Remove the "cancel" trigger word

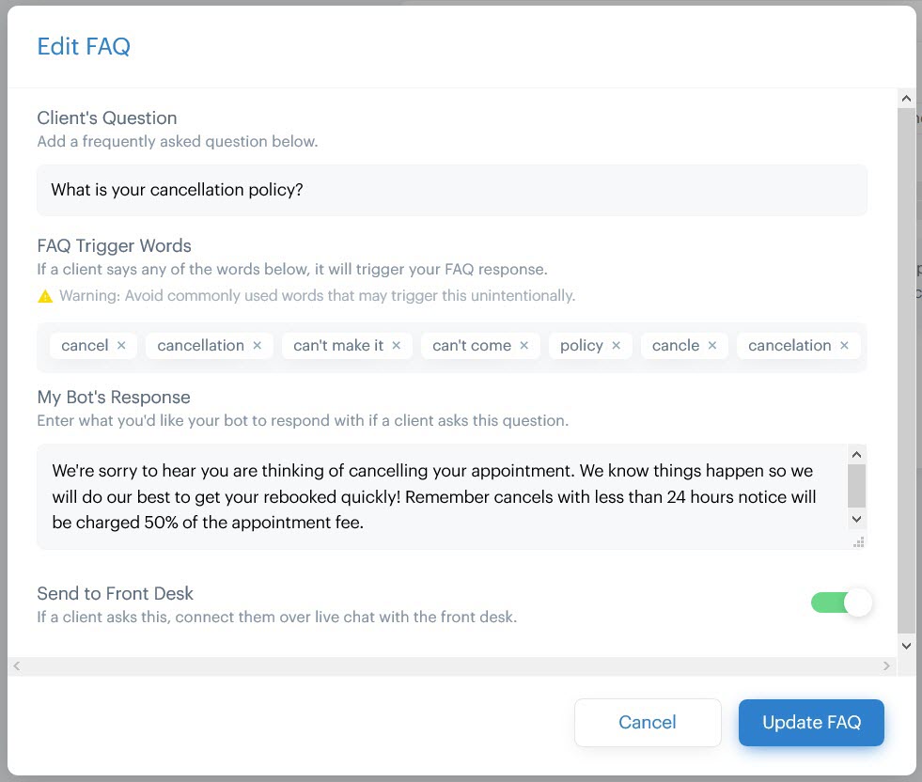click(x=120, y=345)
